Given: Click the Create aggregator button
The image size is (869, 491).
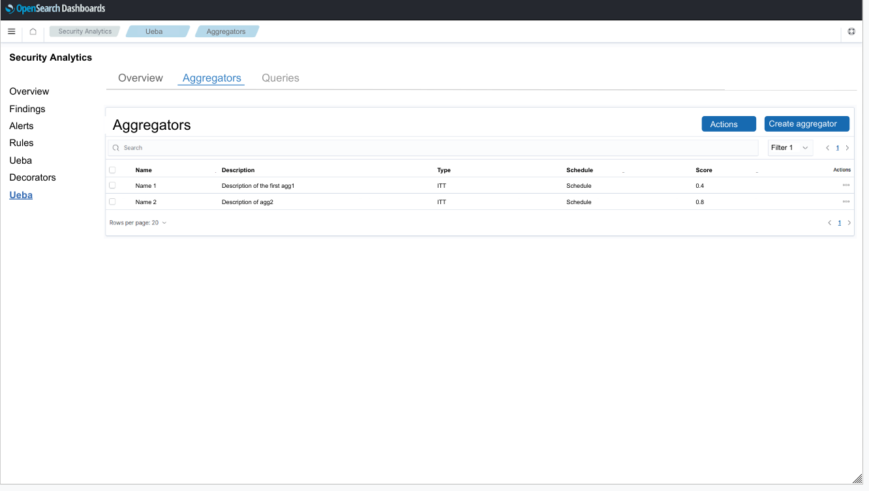Looking at the screenshot, I should (807, 123).
